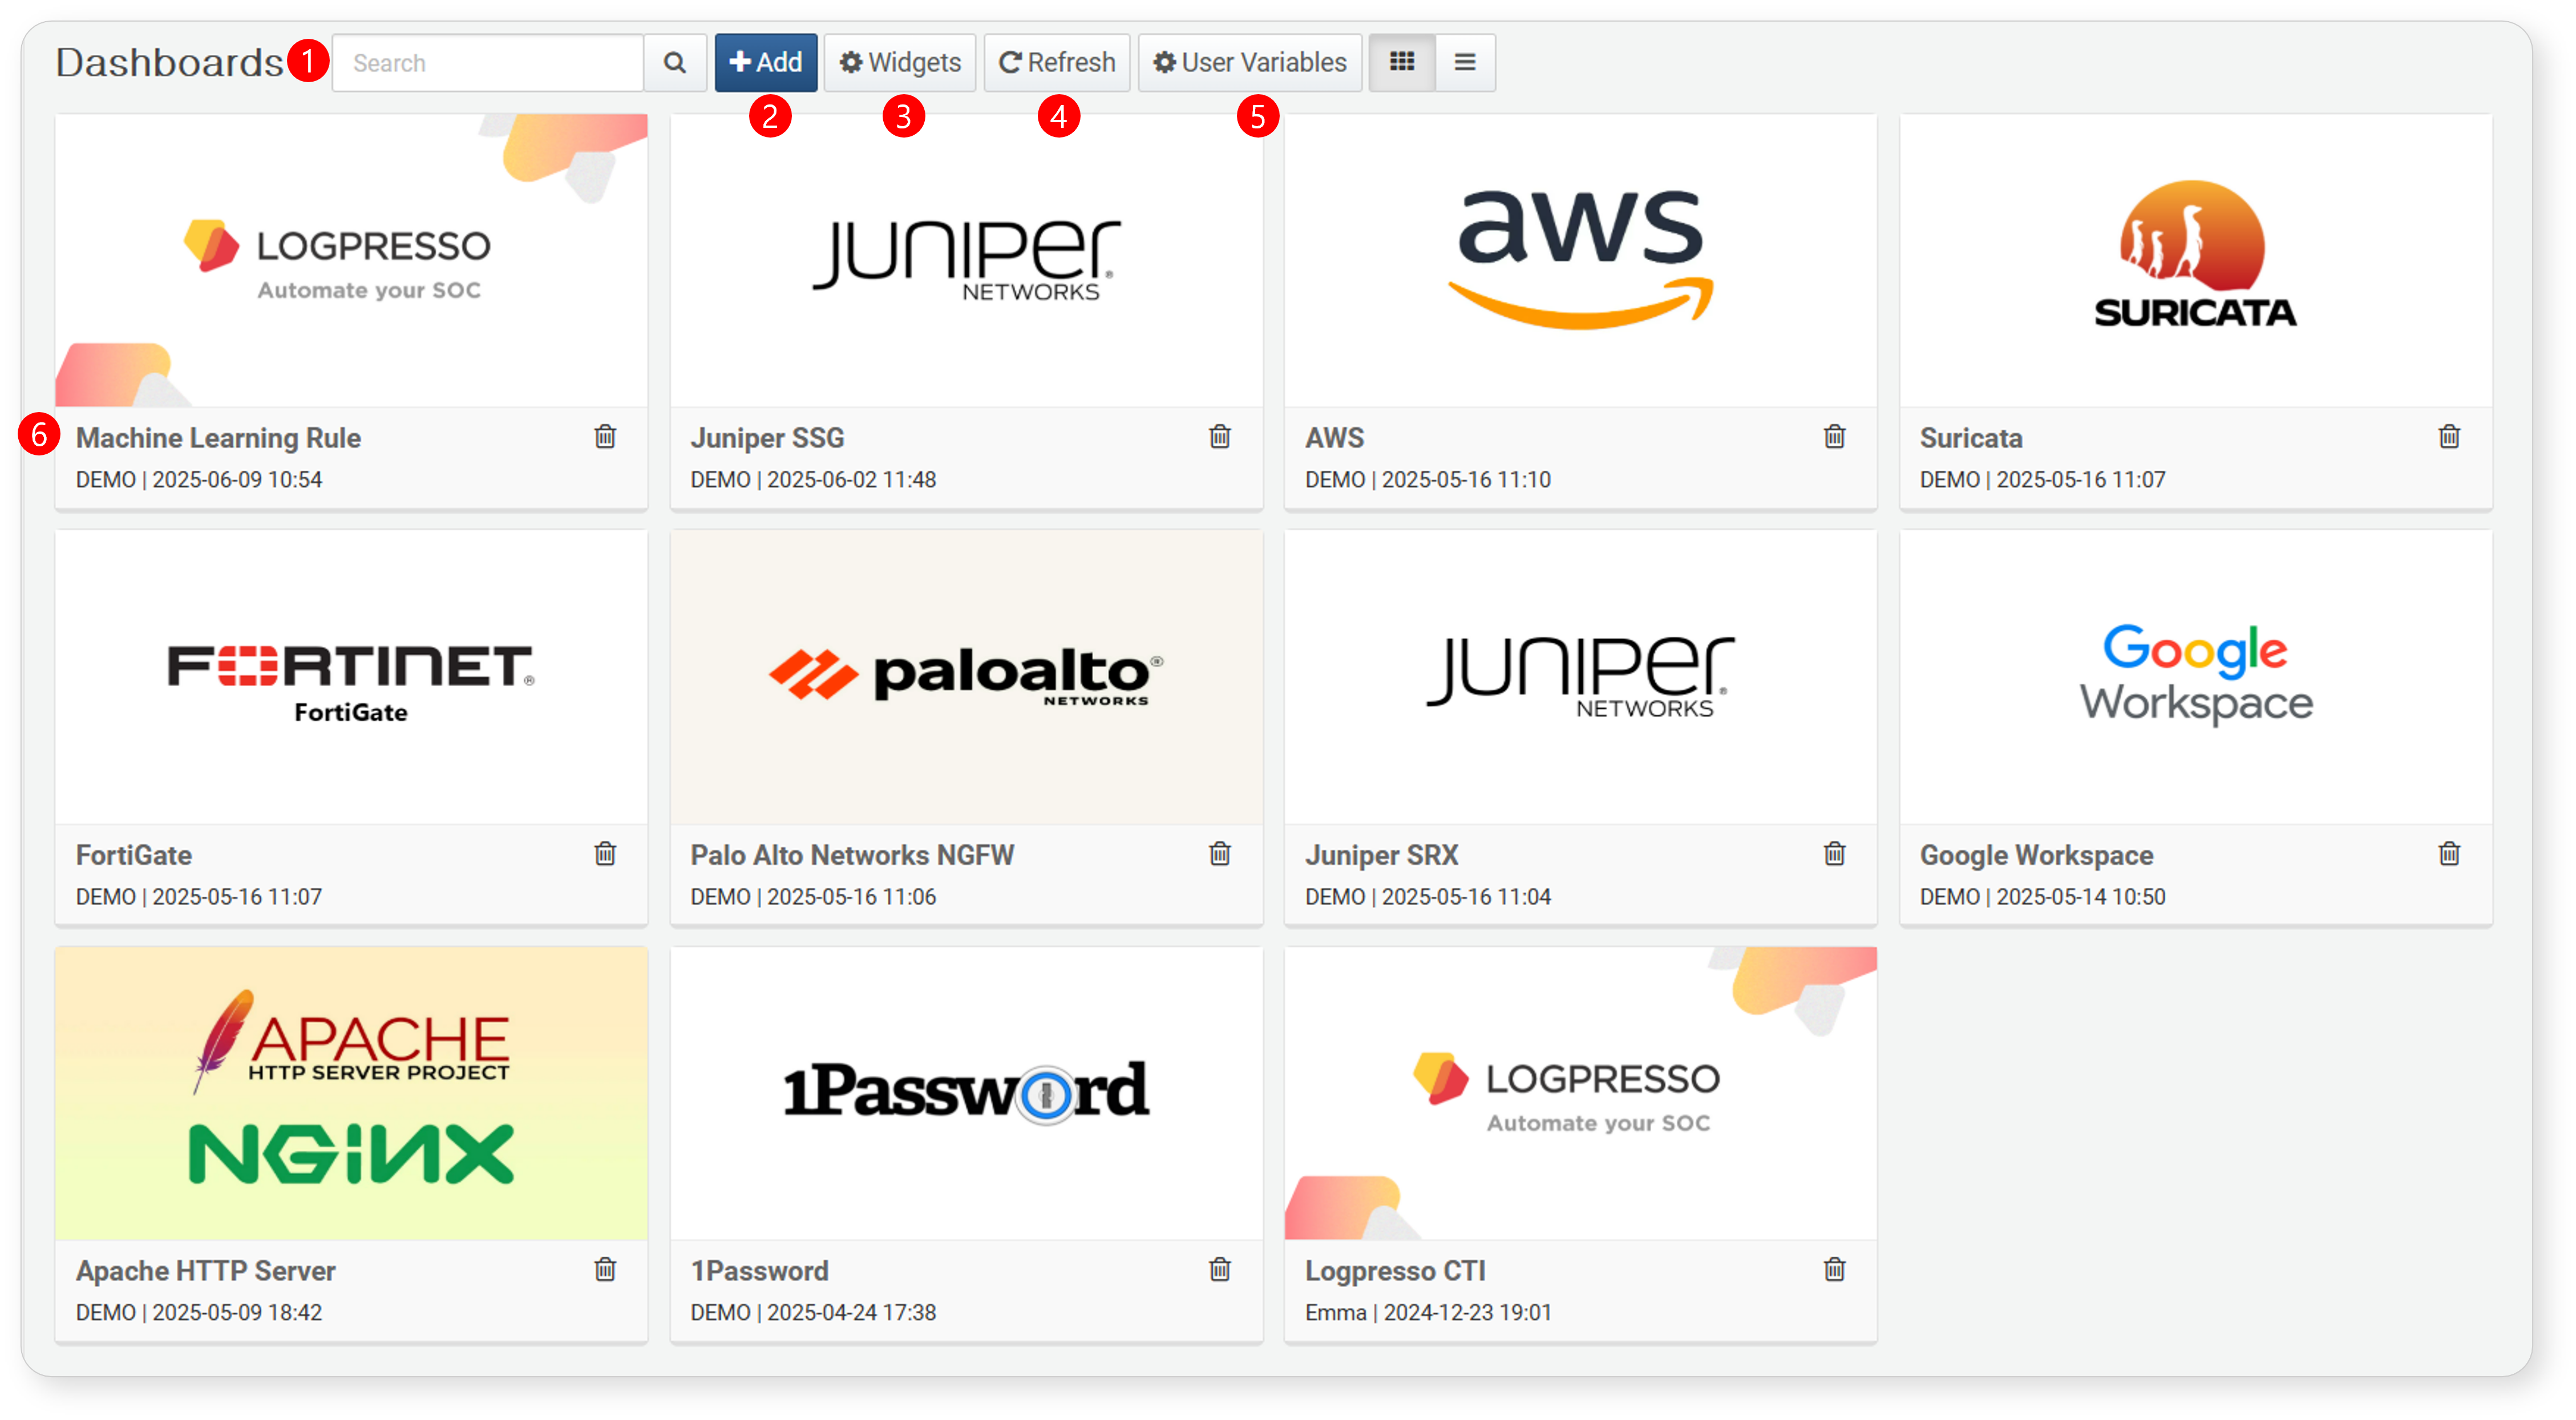This screenshot has width=2576, height=1420.
Task: Switch to grid view layout
Action: click(1402, 63)
